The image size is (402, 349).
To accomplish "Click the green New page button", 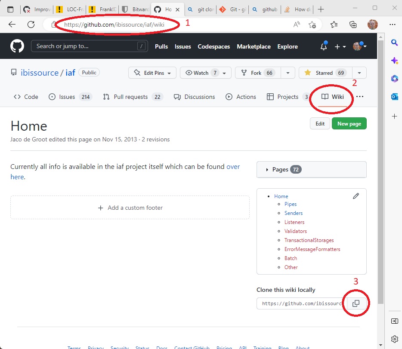I will point(349,124).
